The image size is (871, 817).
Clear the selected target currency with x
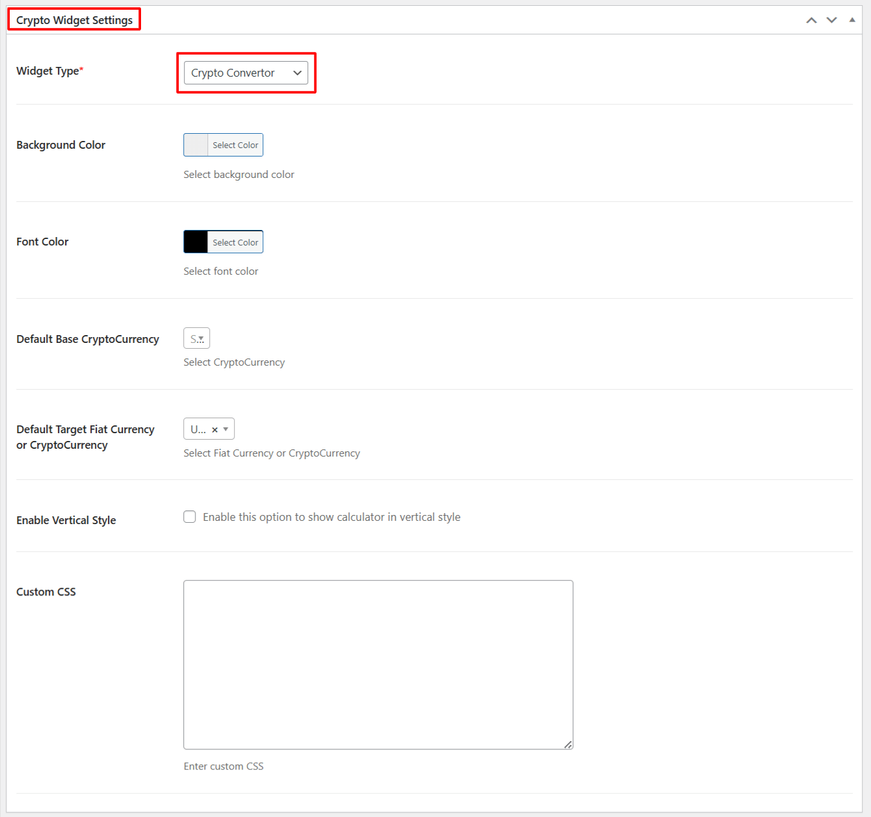214,429
